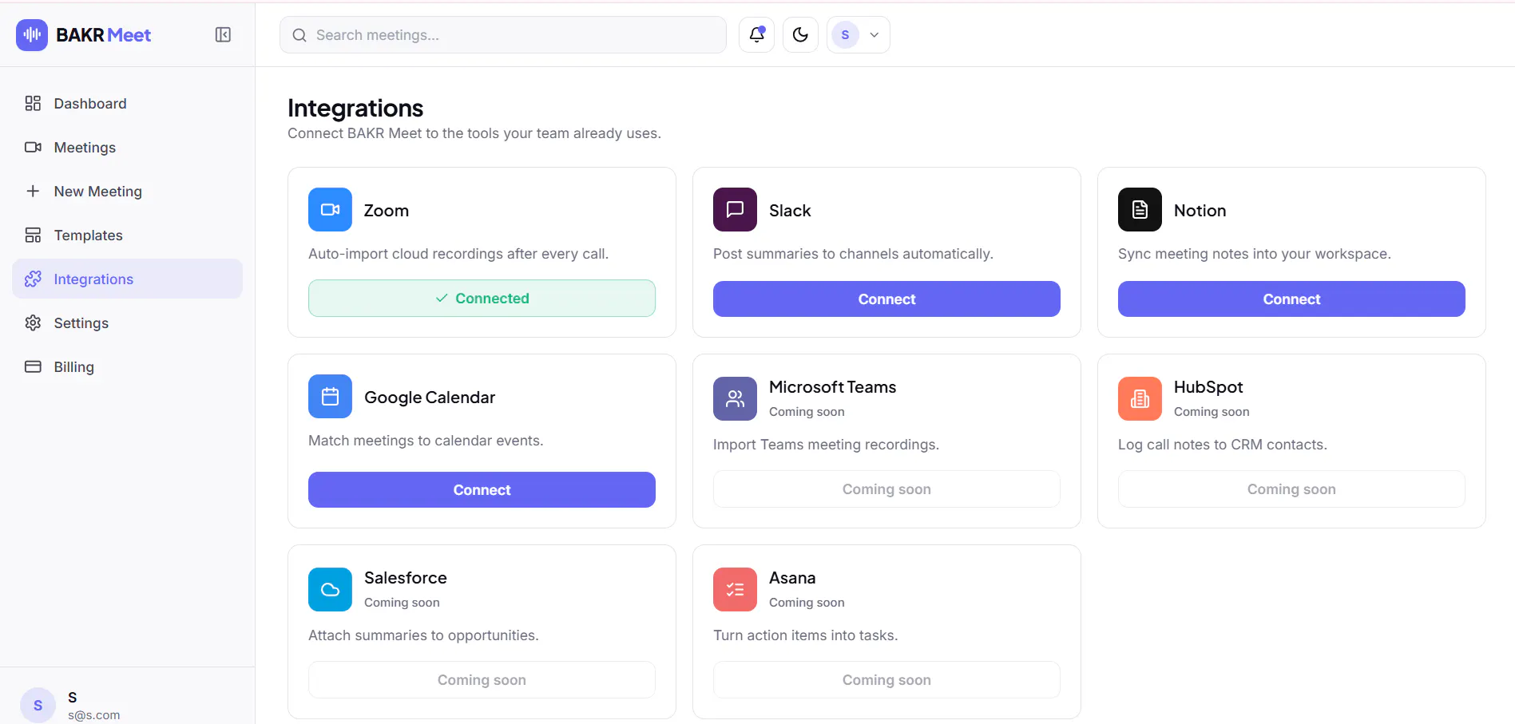This screenshot has height=724, width=1515.
Task: Click the Microsoft Teams card title
Action: [x=832, y=386]
